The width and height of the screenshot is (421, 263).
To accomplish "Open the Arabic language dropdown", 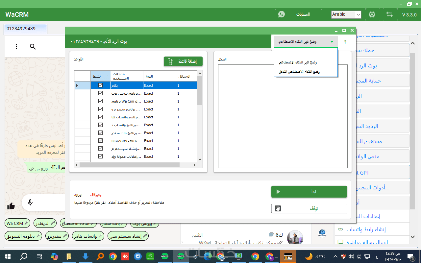I will (x=346, y=14).
